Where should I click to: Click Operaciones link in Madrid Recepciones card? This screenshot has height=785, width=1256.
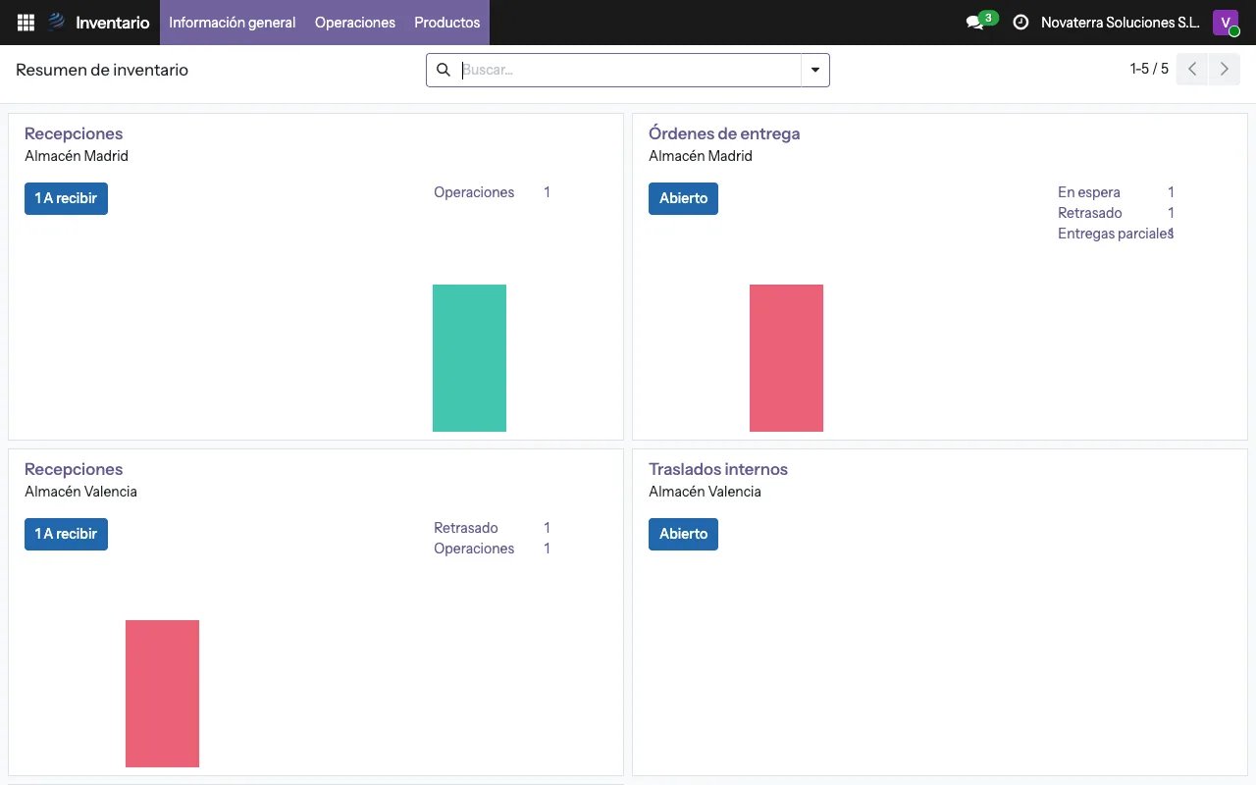[474, 192]
